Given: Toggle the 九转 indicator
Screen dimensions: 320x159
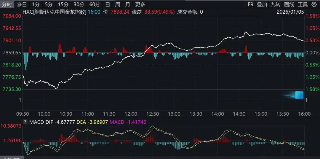Looking at the screenshot, I should click(x=275, y=4).
